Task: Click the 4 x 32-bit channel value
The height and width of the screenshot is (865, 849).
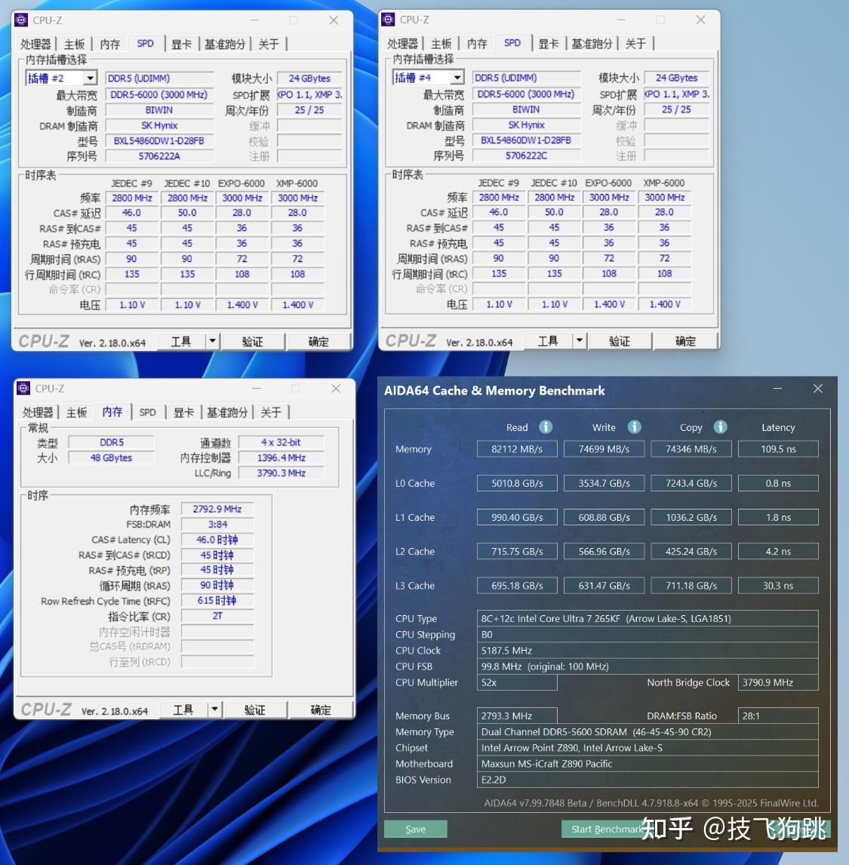Action: tap(281, 442)
